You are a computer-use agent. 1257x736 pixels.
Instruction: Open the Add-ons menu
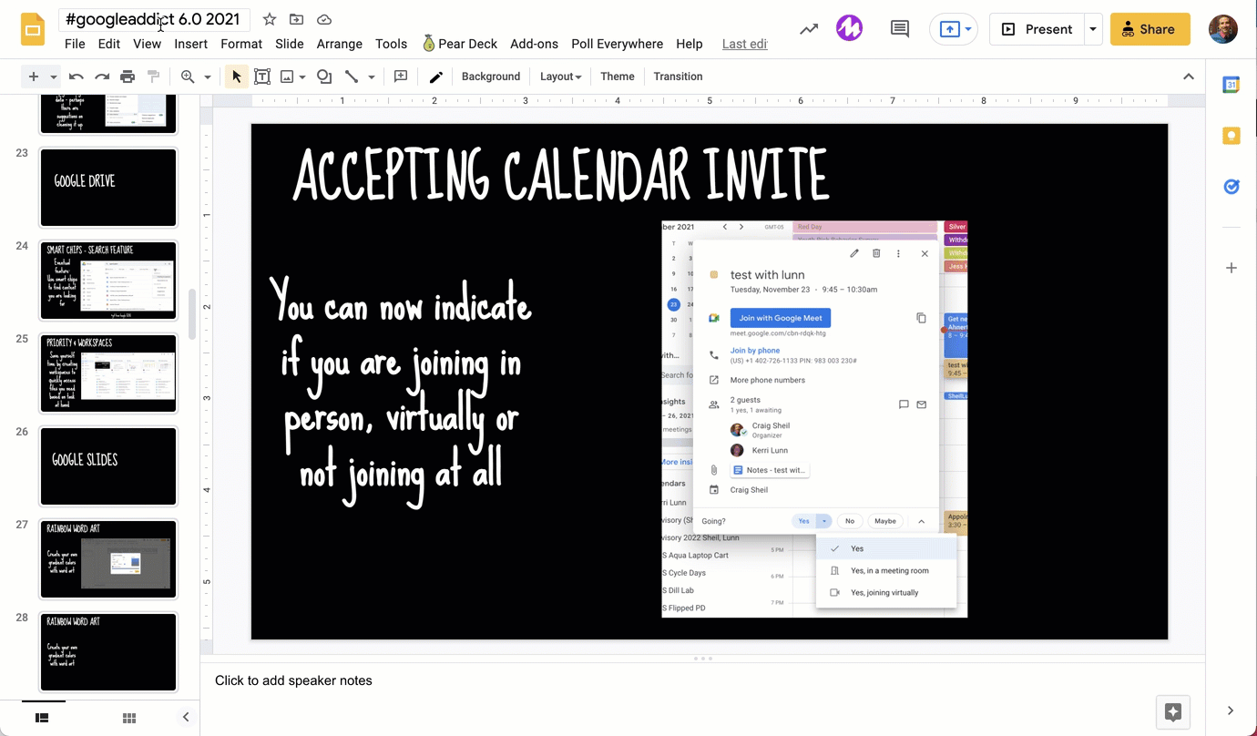534,44
